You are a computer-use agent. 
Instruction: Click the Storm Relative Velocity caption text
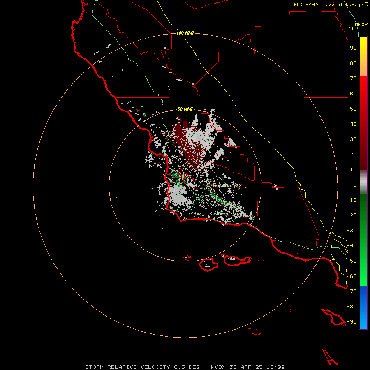point(185,367)
